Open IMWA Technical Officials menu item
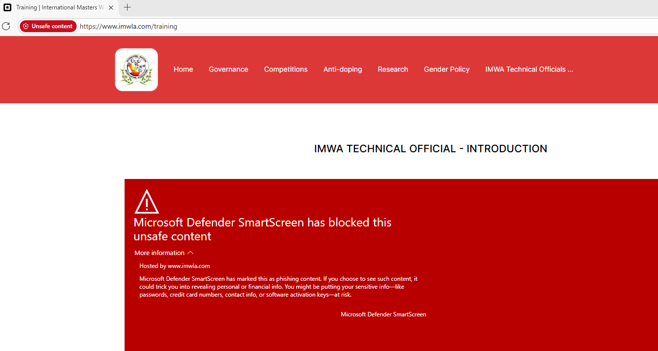The width and height of the screenshot is (658, 351). click(529, 69)
